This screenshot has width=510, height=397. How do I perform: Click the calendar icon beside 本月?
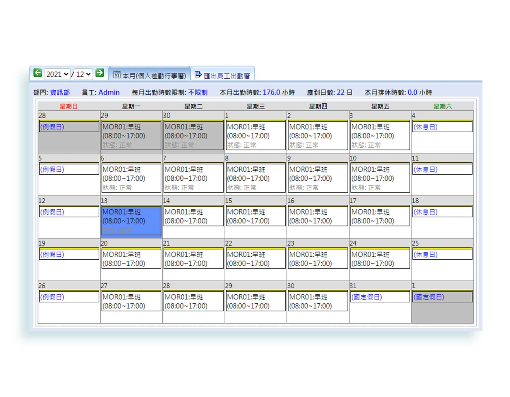click(x=117, y=75)
